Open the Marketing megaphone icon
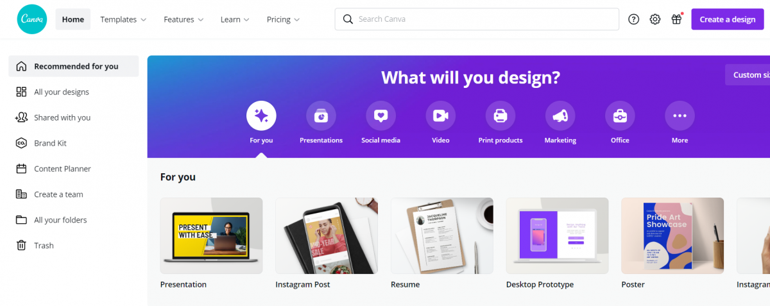 (560, 116)
